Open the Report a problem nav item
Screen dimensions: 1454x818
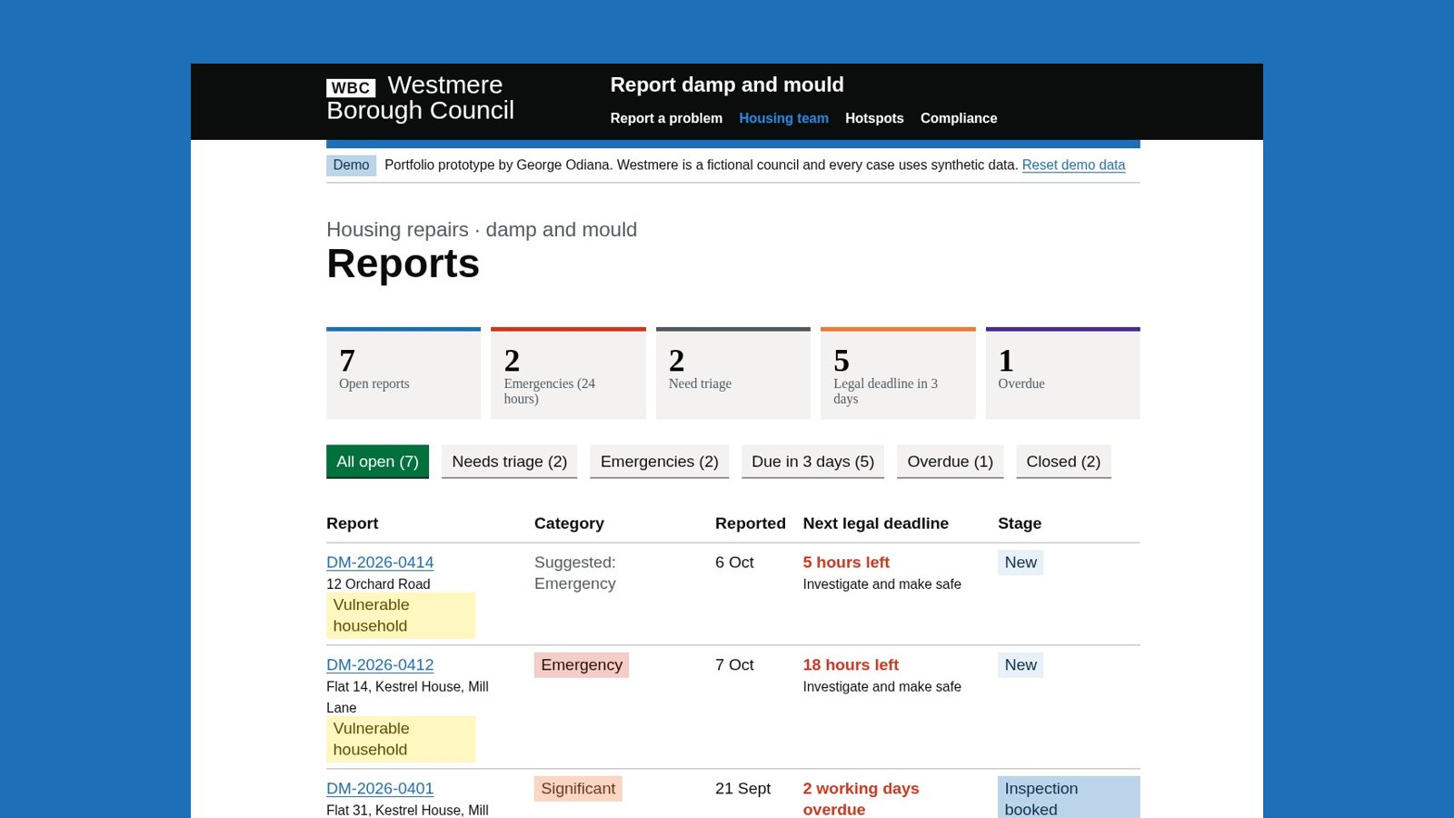666,118
